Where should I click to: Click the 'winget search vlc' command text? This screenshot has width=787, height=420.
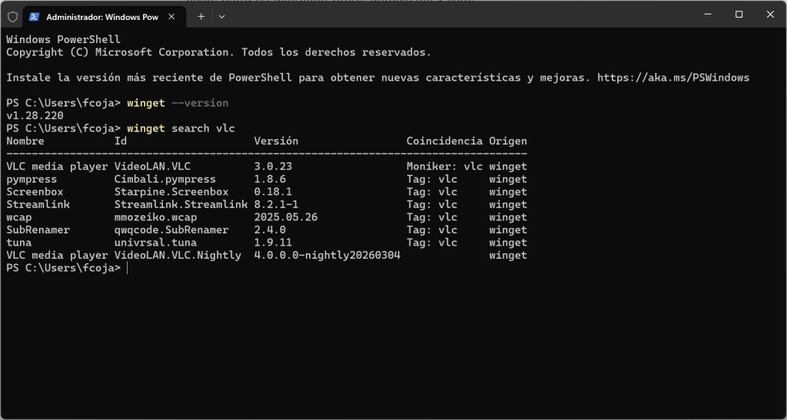click(181, 128)
